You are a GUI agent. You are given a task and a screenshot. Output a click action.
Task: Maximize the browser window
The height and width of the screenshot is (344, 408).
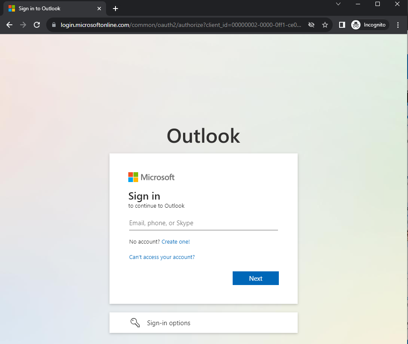pos(378,4)
